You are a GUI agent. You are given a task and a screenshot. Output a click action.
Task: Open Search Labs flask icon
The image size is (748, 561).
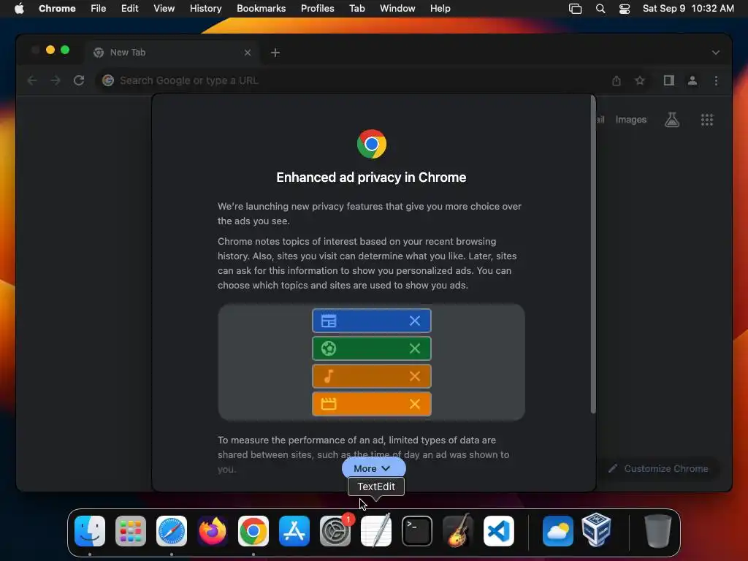[x=672, y=120]
